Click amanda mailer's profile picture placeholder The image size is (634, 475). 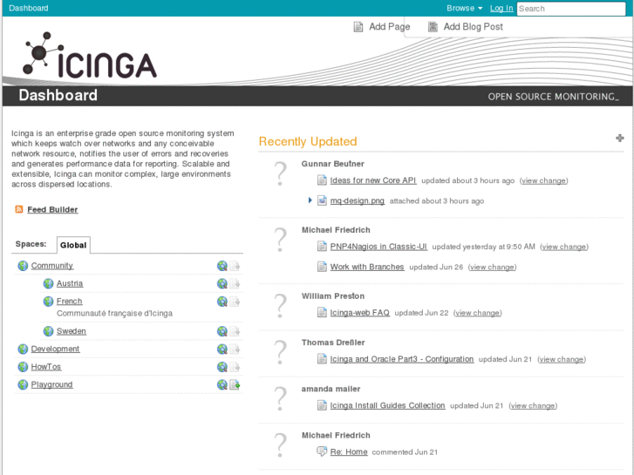click(280, 399)
